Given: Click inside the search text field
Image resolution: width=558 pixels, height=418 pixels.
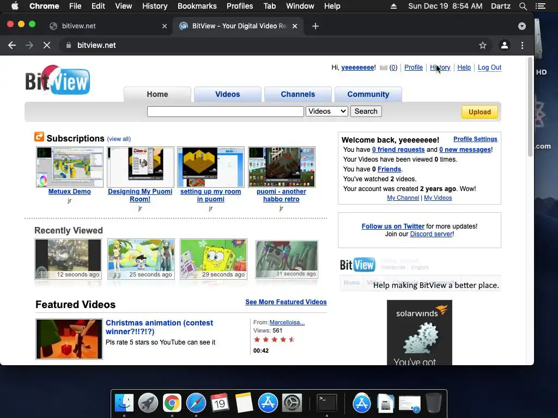Looking at the screenshot, I should click(x=225, y=111).
